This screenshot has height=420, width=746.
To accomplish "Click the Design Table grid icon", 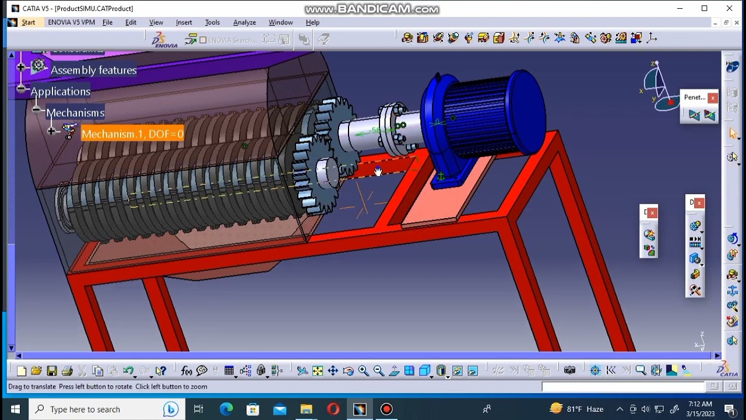I will pyautogui.click(x=229, y=370).
